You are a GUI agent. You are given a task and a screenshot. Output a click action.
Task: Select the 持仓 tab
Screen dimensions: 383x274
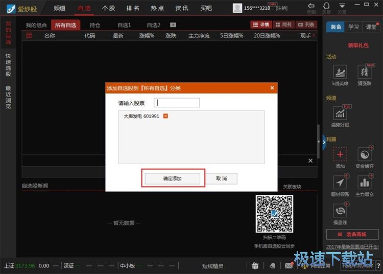pos(95,25)
